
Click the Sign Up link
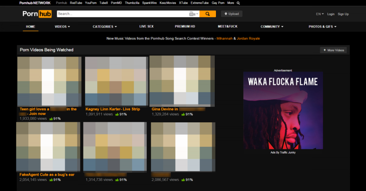click(343, 14)
